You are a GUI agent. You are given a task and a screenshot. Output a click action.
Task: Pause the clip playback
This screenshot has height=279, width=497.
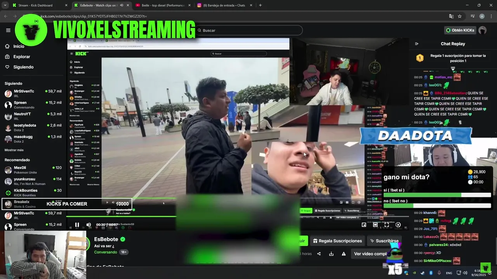77,225
